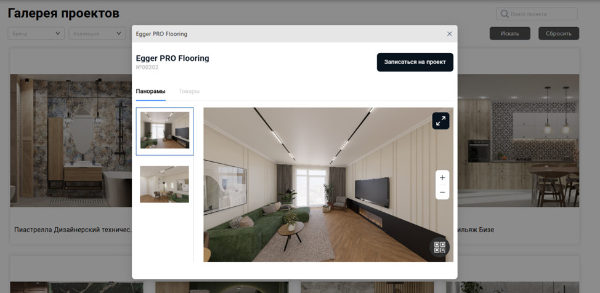The image size is (600, 293).
Task: Focus the Поиск проекта search field
Action: coord(537,14)
